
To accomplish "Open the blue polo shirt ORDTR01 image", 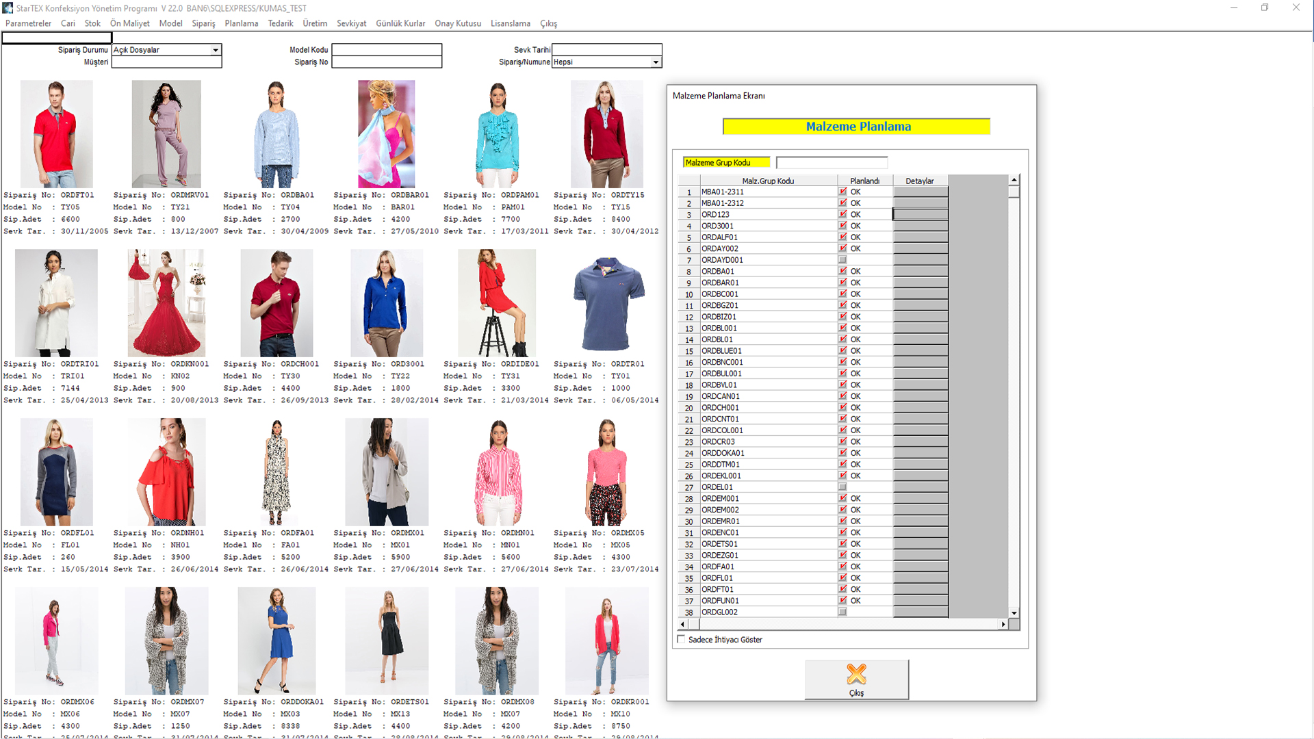I will tap(608, 303).
